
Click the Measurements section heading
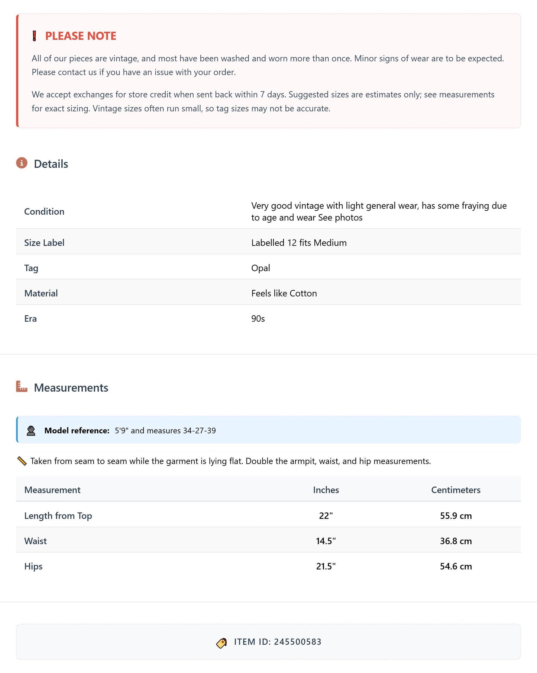click(71, 388)
